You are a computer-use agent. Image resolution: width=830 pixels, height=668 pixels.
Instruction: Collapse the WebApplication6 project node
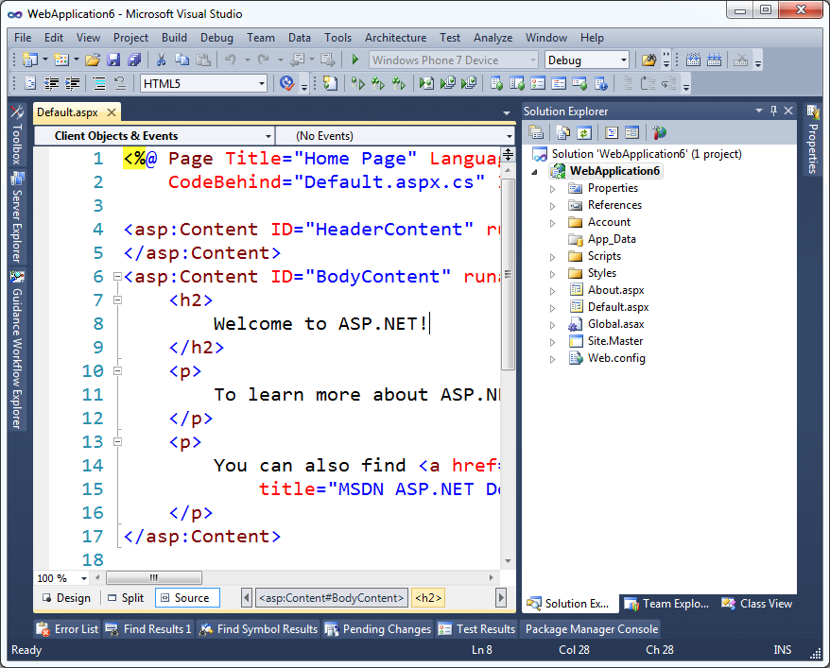coord(535,171)
